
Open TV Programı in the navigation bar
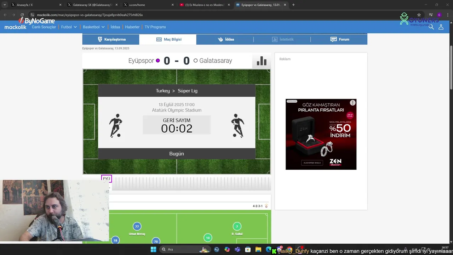(155, 27)
